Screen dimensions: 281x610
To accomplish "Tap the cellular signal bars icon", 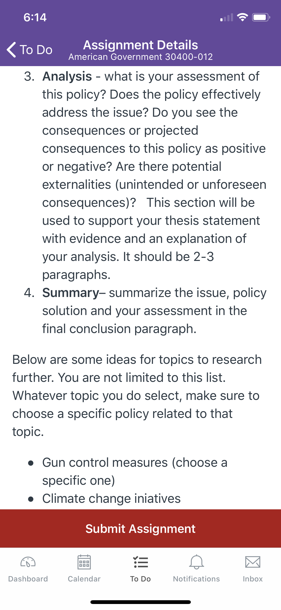I will 227,18.
